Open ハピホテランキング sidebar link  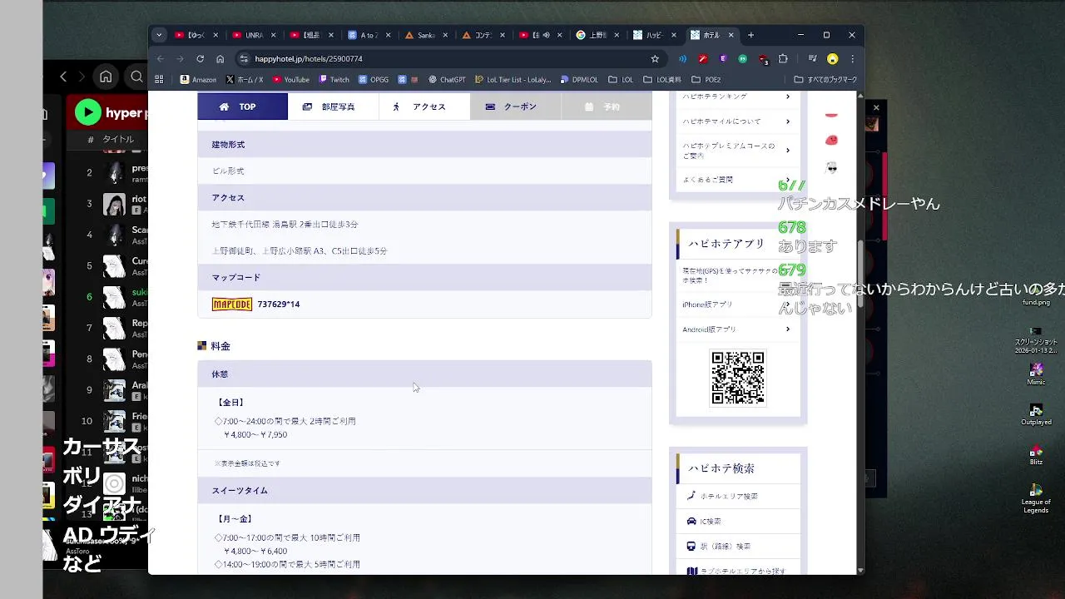[737, 97]
